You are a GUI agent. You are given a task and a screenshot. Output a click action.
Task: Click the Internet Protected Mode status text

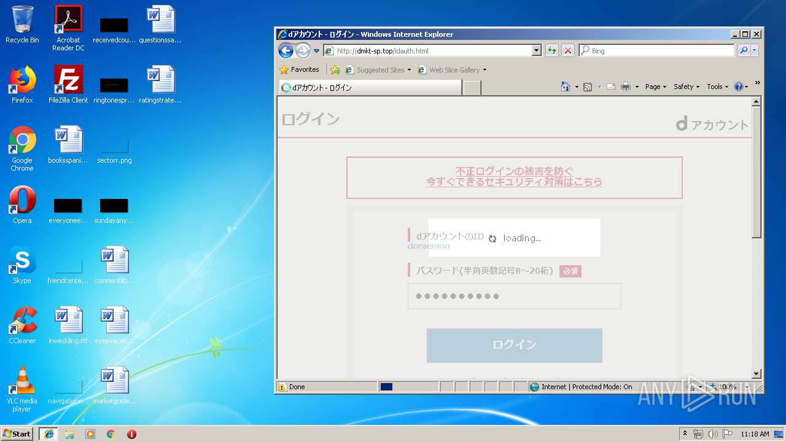pyautogui.click(x=586, y=387)
